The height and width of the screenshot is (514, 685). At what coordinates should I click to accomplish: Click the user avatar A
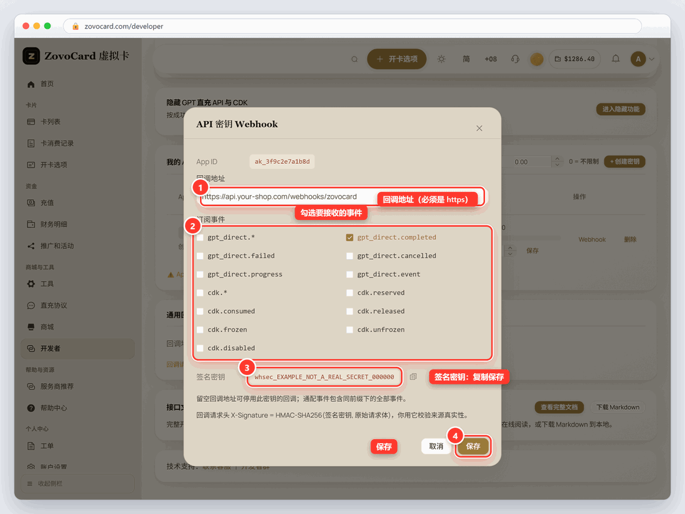(x=638, y=59)
